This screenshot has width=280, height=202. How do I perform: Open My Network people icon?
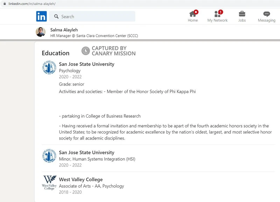(217, 14)
